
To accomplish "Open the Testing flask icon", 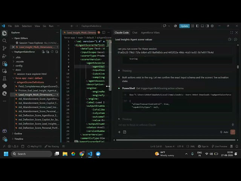I will tap(5, 78).
